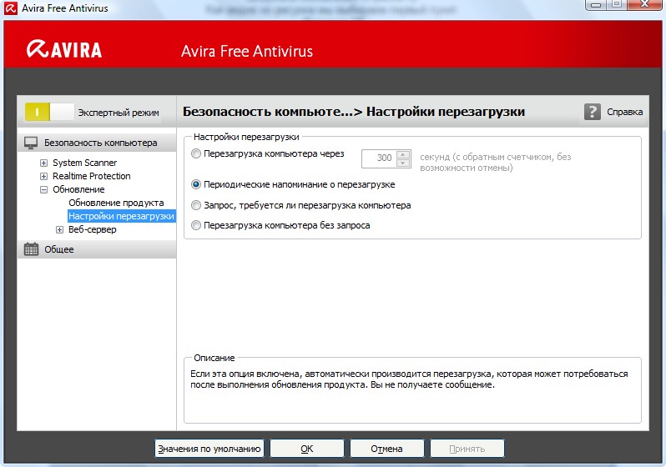666x467 pixels.
Task: Select Обновление продукта in the tree
Action: [x=116, y=203]
